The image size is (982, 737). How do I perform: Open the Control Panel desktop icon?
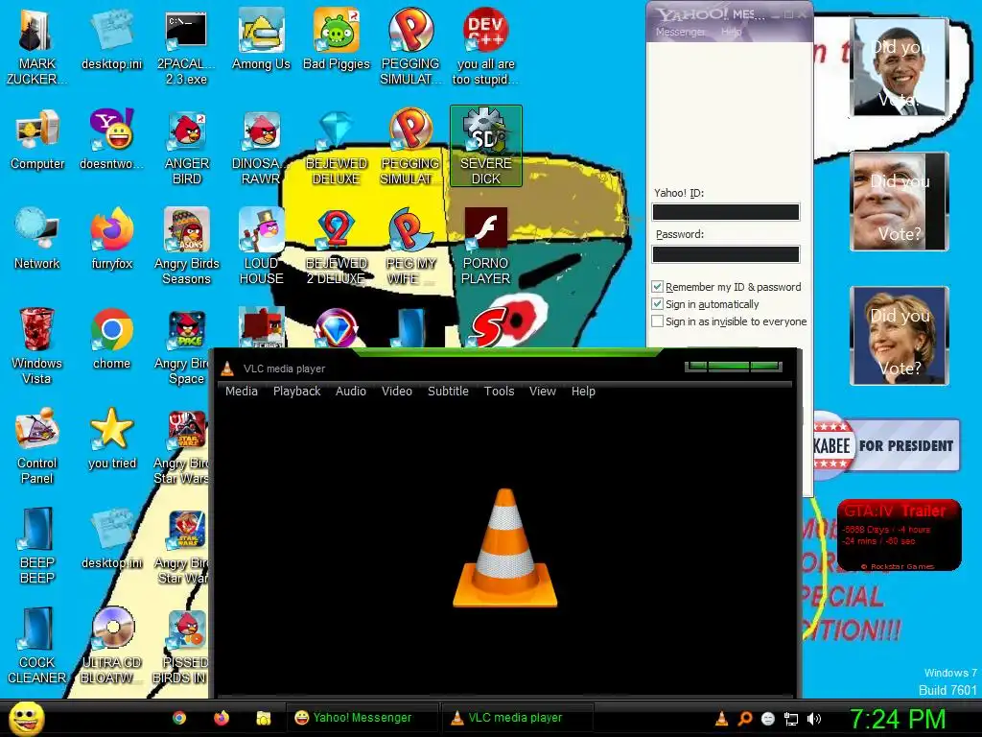[37, 446]
